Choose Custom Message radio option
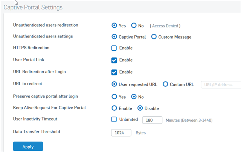The width and height of the screenshot is (241, 152). click(x=154, y=37)
